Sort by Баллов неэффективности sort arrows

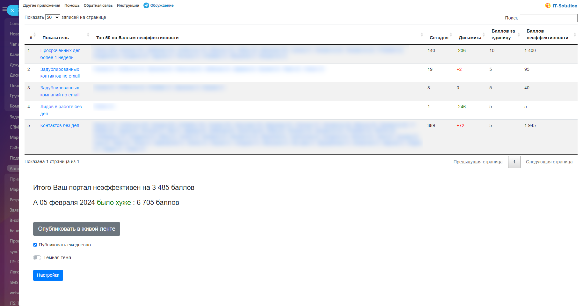[575, 34]
